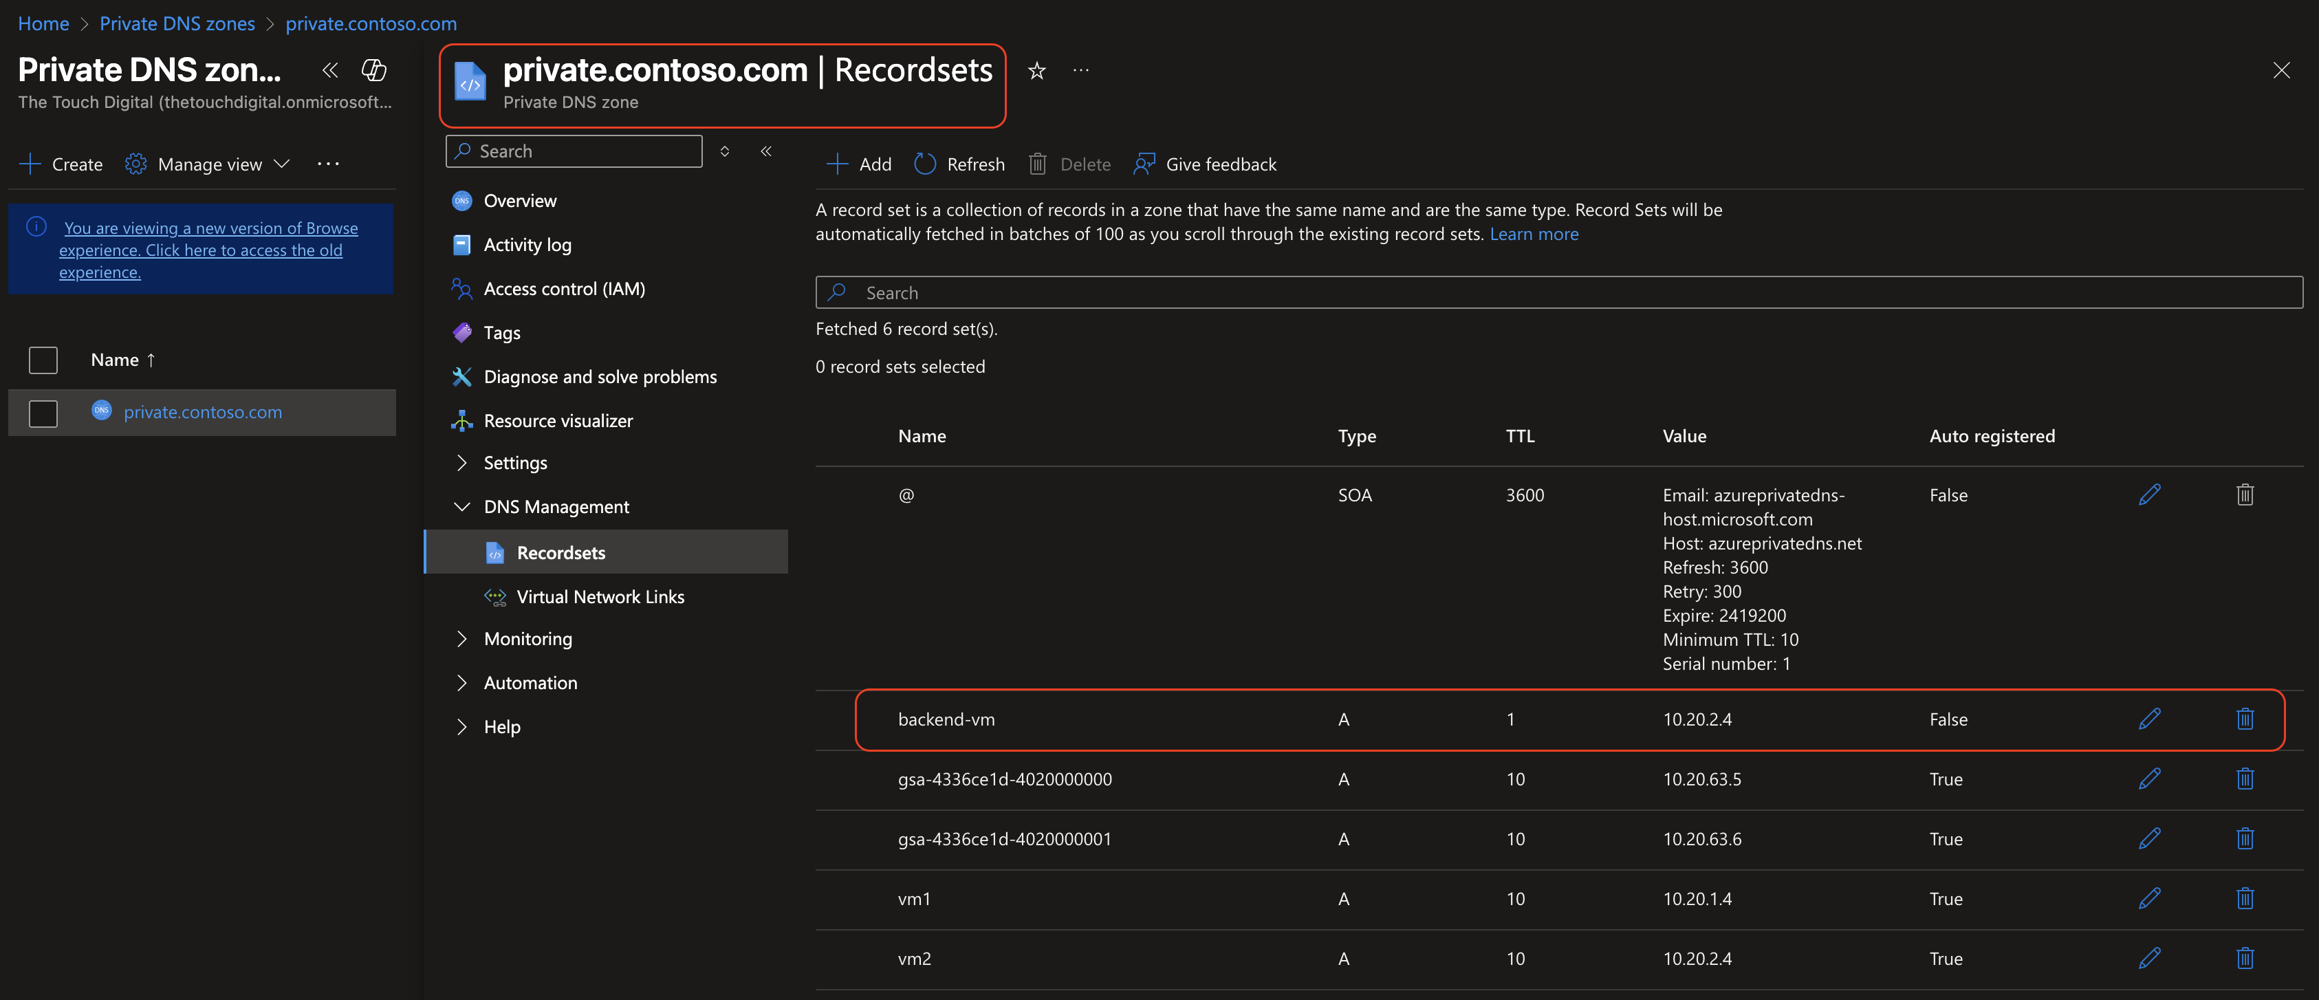Screen dimensions: 2319x1000
Task: Select Diagnose and solve problems
Action: pos(600,376)
